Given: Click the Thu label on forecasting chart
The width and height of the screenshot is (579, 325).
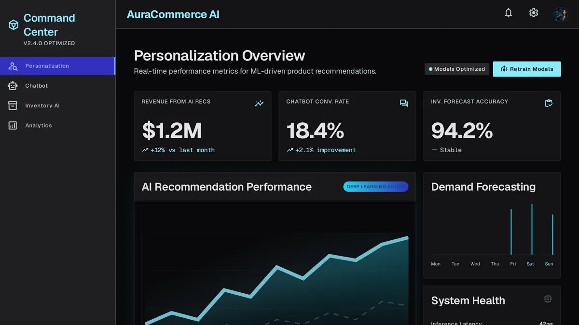Looking at the screenshot, I should pos(495,264).
